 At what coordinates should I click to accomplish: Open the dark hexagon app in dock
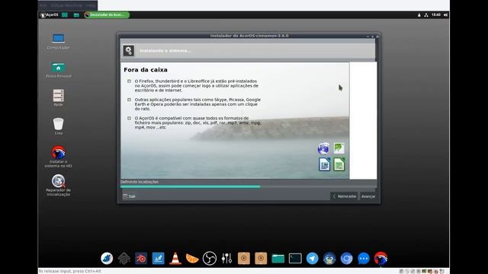[124, 258]
